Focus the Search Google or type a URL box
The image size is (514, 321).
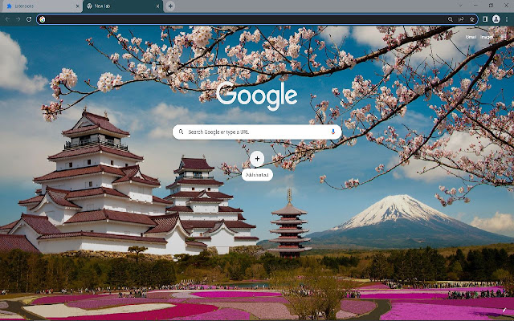(257, 132)
